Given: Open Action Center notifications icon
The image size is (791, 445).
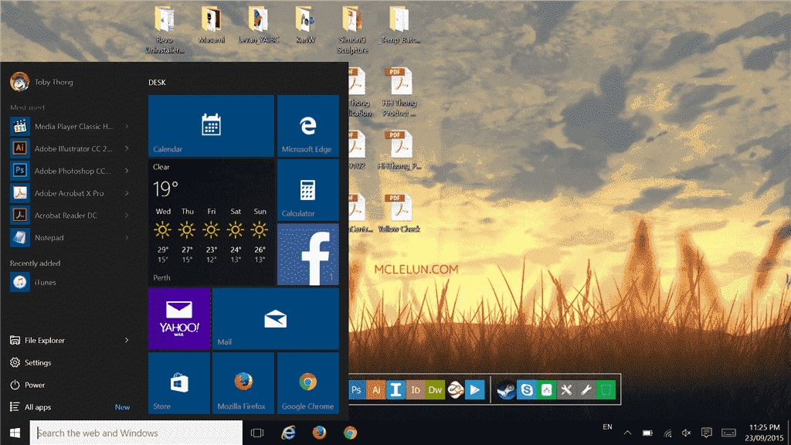Looking at the screenshot, I should [x=706, y=433].
